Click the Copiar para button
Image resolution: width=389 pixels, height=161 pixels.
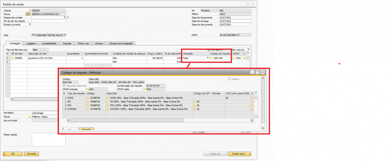(x=239, y=154)
